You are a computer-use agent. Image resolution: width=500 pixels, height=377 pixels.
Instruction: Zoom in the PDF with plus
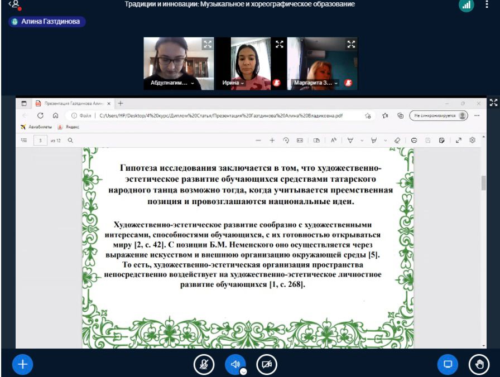click(x=272, y=141)
